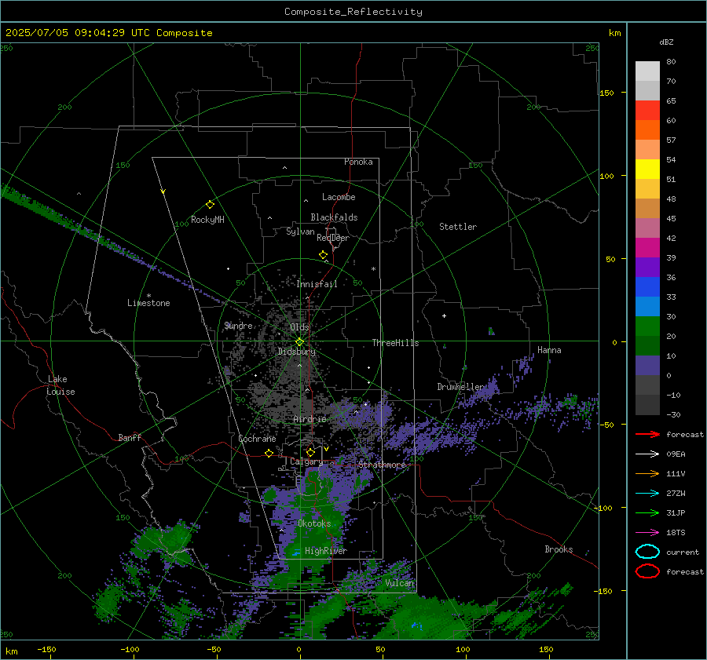Click the cyan 27ZW arrow icon
This screenshot has width=707, height=660.
(647, 494)
